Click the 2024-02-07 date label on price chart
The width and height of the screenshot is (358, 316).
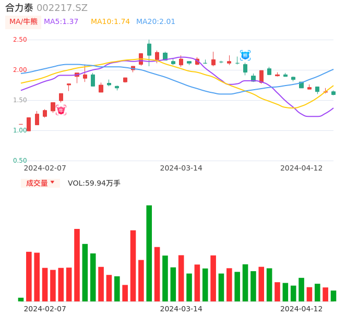tap(45, 168)
